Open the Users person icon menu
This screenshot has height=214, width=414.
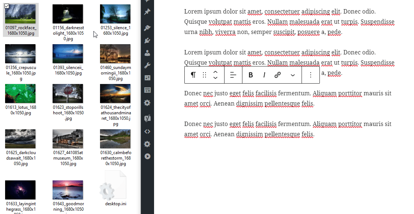pos(147,53)
